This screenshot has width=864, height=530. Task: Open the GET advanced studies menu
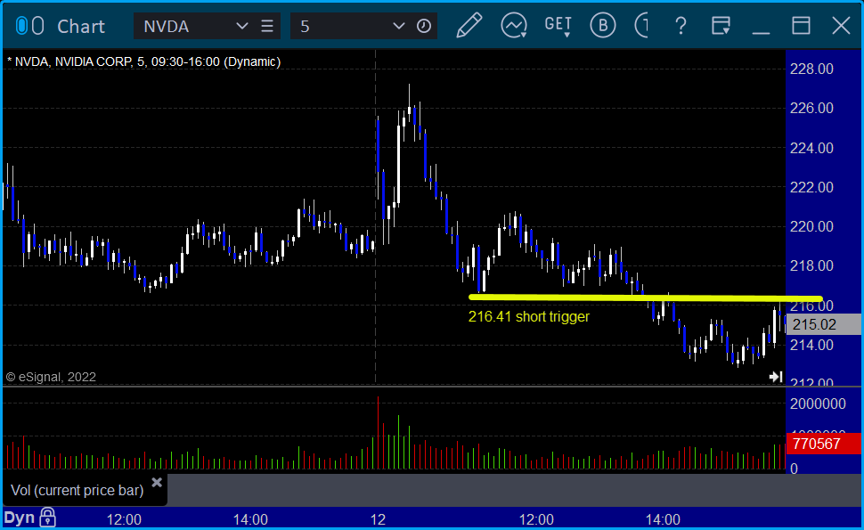558,25
